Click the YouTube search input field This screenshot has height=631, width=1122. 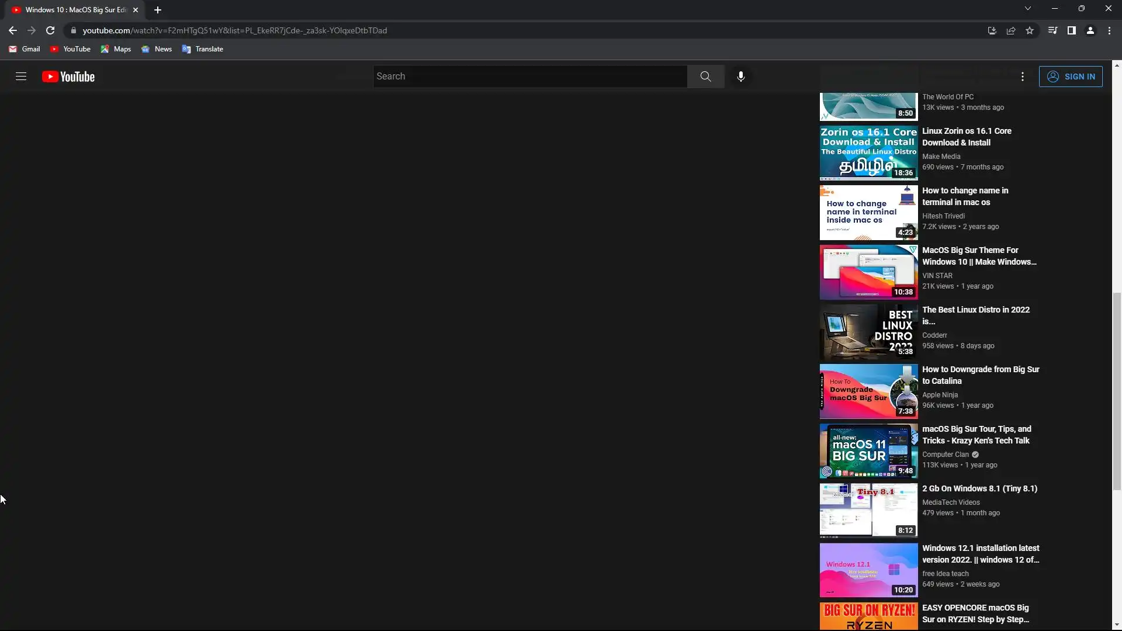529,77
